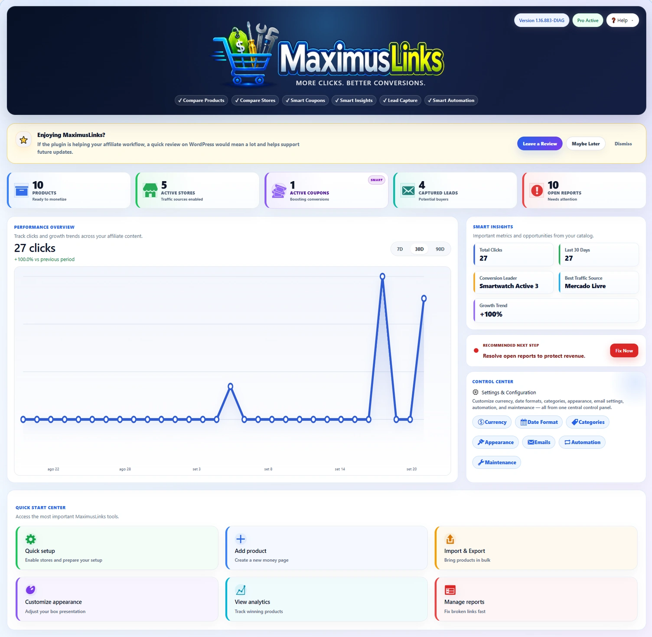The width and height of the screenshot is (652, 637).
Task: Click the purple coupons ticket icon
Action: point(279,191)
